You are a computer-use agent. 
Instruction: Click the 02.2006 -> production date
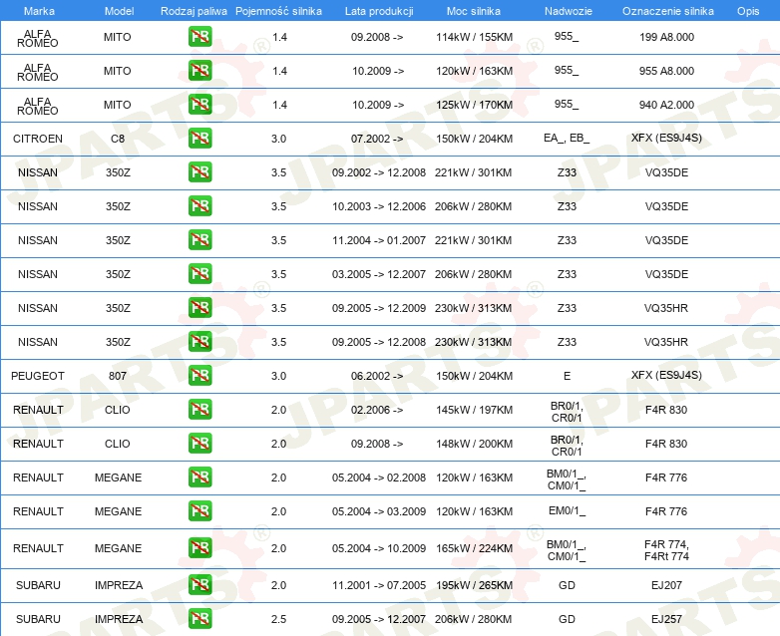tap(377, 410)
